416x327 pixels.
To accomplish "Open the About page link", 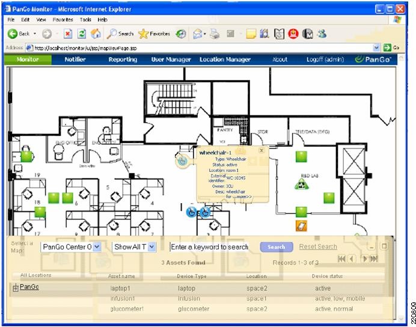I will (x=280, y=60).
